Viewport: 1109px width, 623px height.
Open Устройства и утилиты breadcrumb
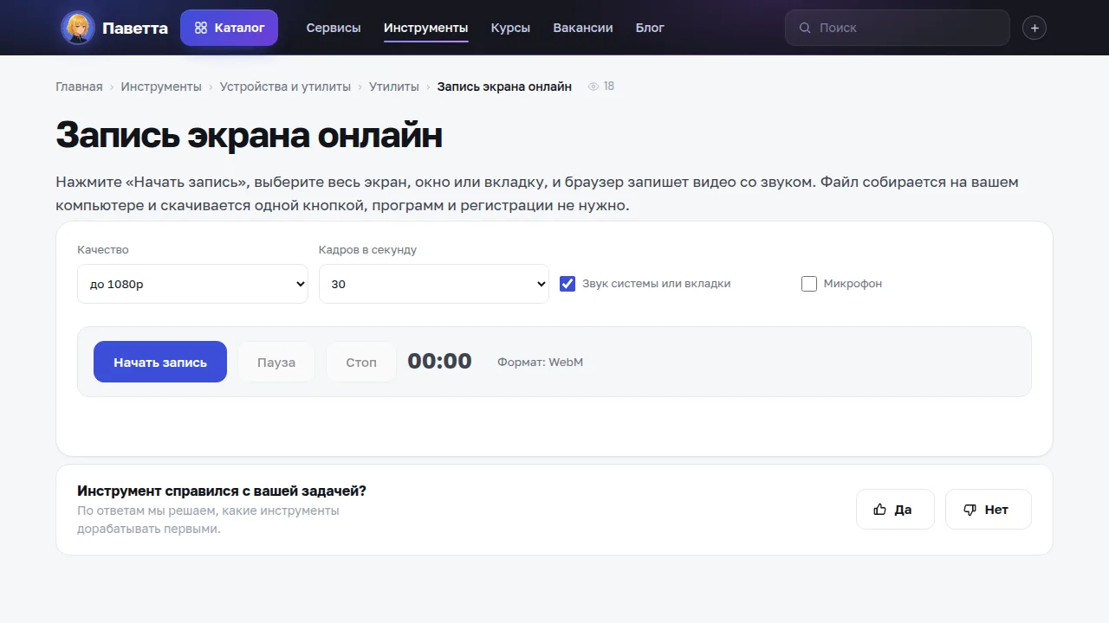click(285, 87)
